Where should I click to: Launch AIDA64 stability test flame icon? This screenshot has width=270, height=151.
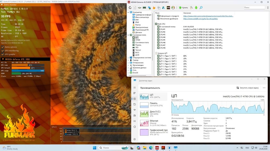coord(154,8)
